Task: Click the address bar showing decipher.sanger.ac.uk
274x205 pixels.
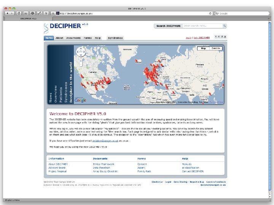Action: 134,13
